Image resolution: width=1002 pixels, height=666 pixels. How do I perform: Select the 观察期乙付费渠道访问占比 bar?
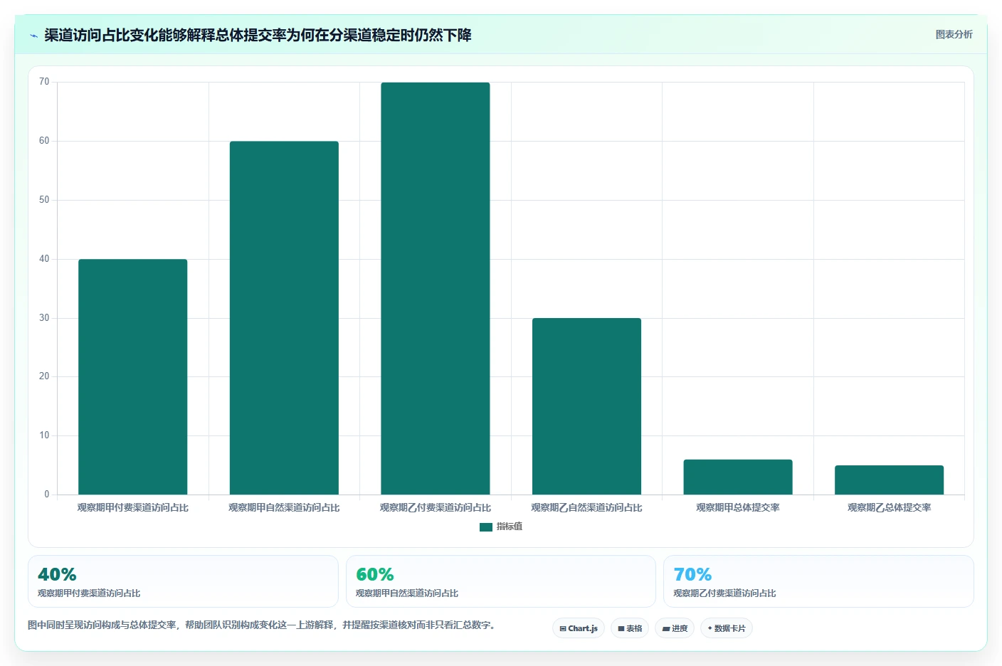[436, 288]
